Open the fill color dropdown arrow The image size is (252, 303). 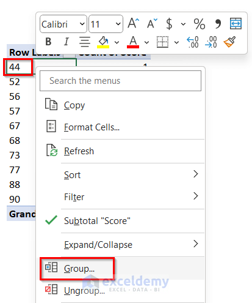[117, 42]
